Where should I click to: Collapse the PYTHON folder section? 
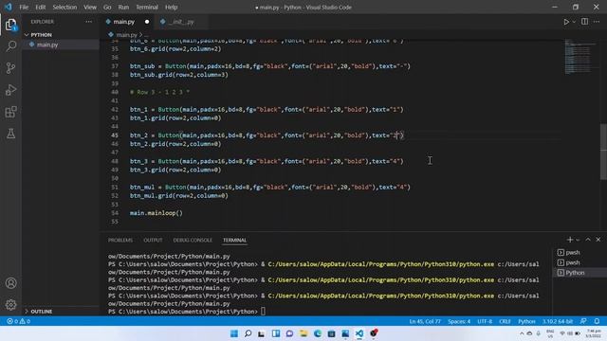click(x=41, y=35)
